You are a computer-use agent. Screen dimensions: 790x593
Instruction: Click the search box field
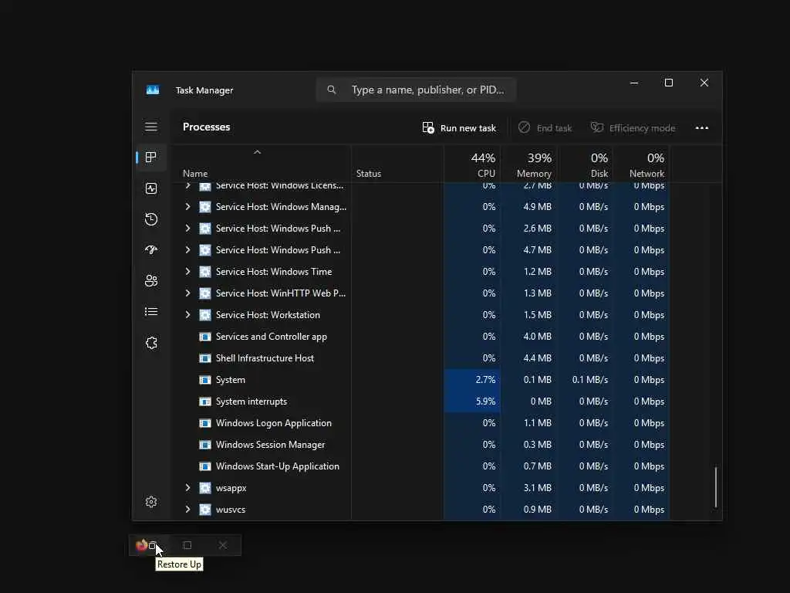click(x=416, y=90)
